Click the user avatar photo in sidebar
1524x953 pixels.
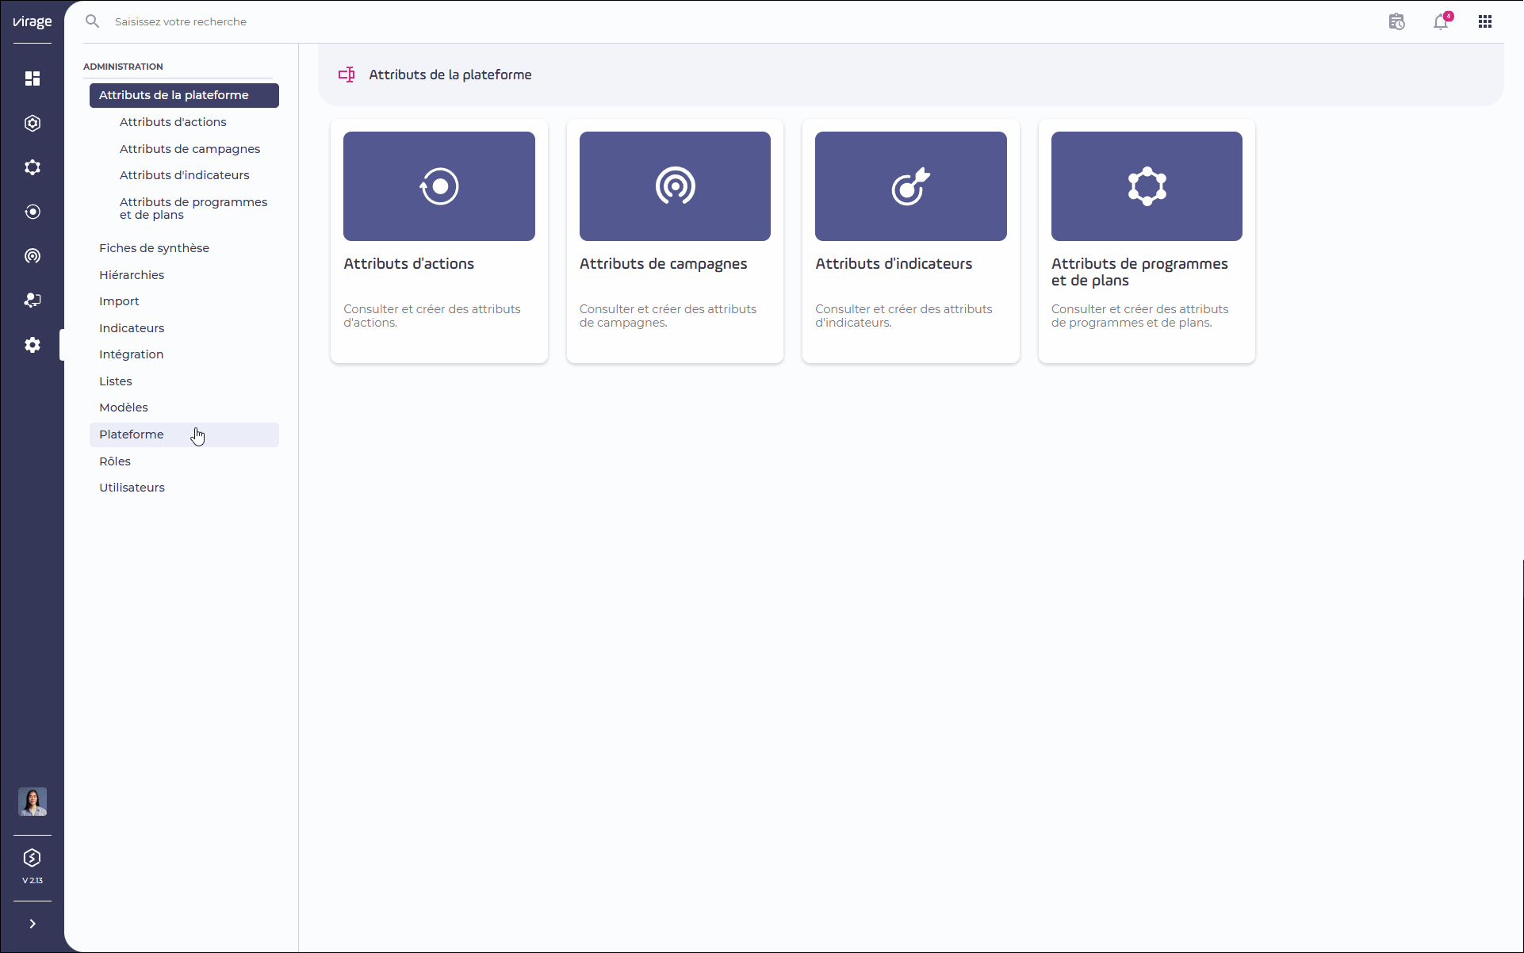tap(32, 802)
